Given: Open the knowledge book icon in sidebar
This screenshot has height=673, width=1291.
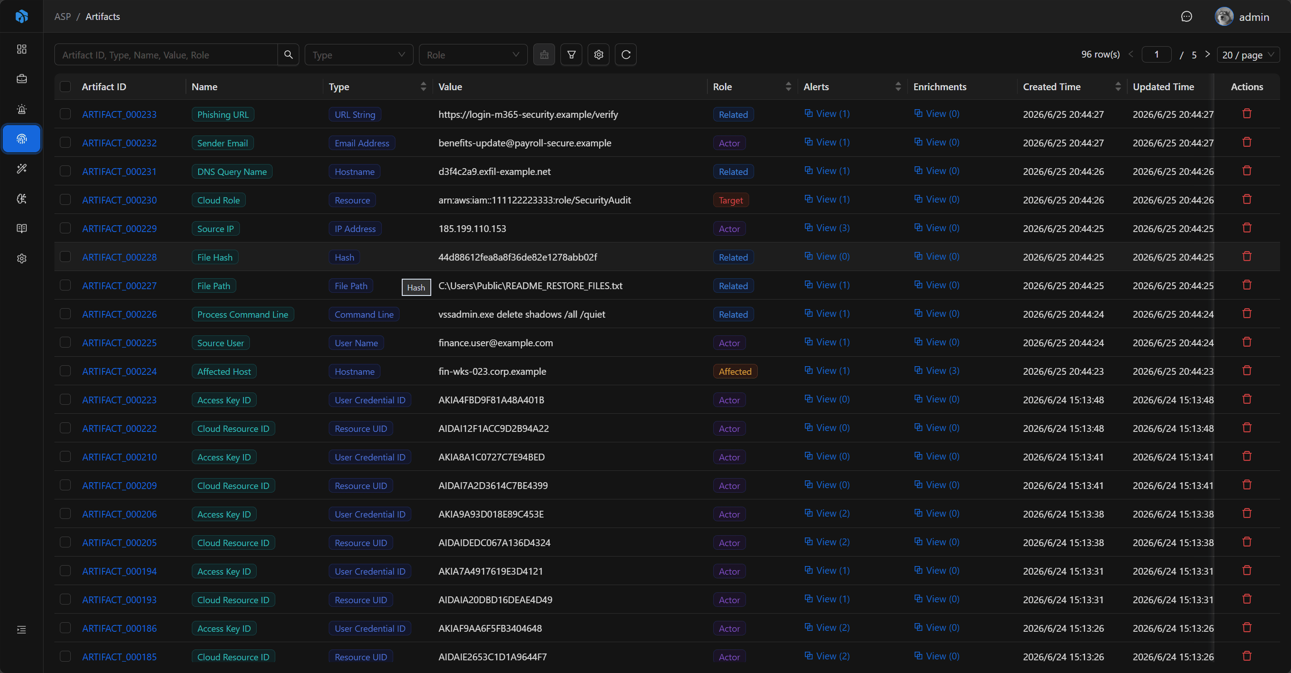Looking at the screenshot, I should (22, 228).
